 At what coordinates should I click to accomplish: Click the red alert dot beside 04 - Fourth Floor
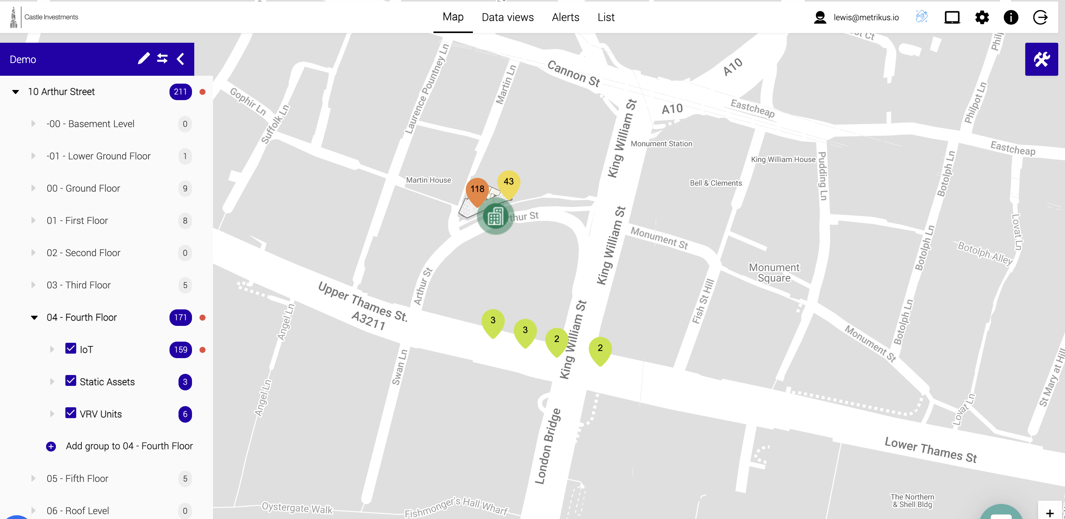(x=202, y=318)
